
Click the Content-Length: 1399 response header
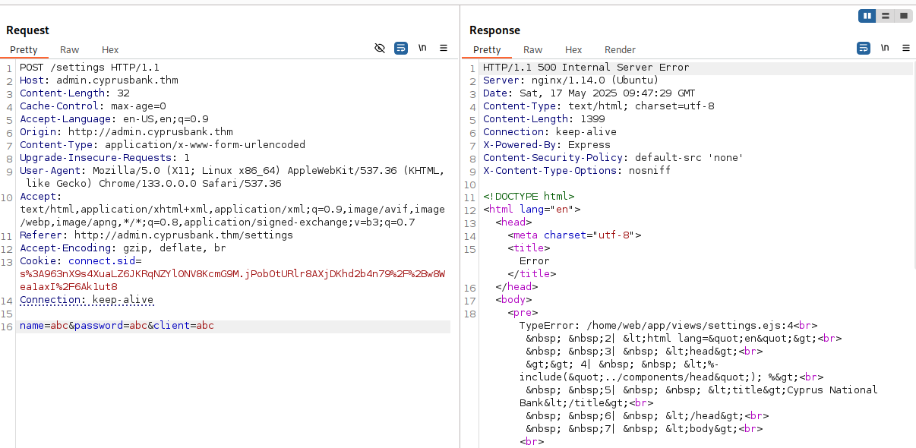(x=544, y=119)
